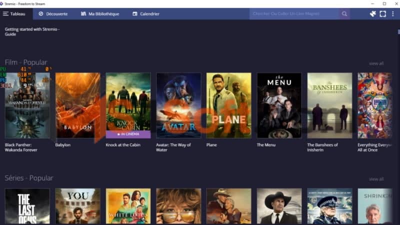Screen dimensions: 400x225
Task: Click the 'The Banshees of Inisherin' title
Action: click(x=322, y=147)
